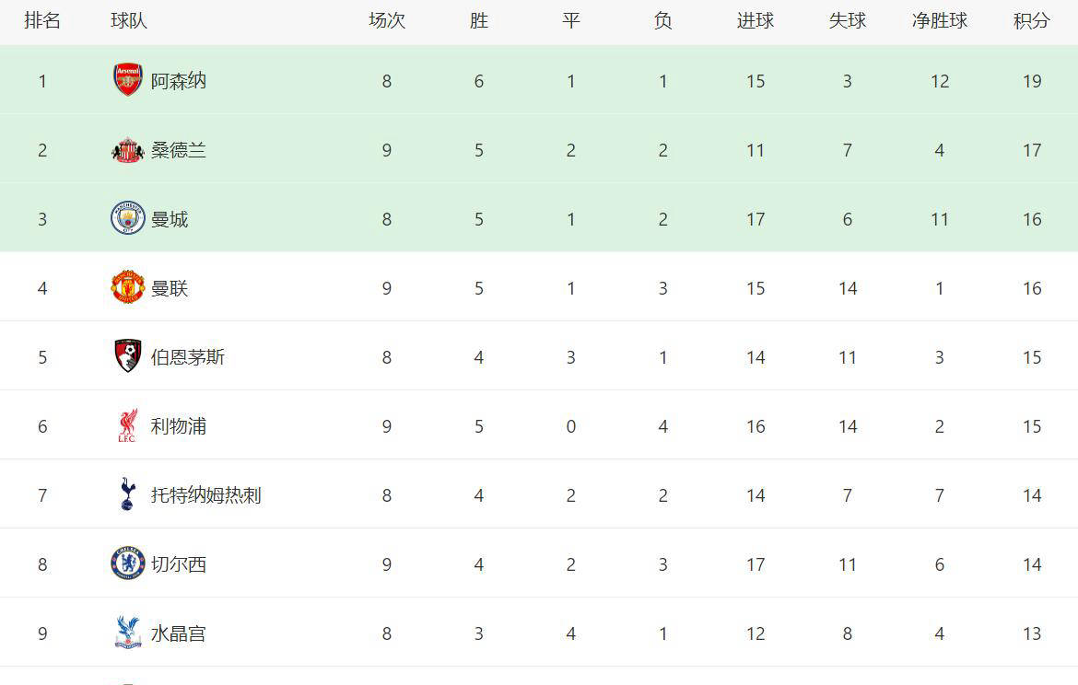The height and width of the screenshot is (685, 1078).
Task: Open the 阿森纳 team link
Action: [x=179, y=81]
